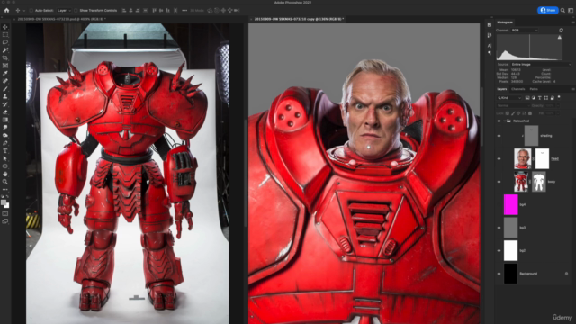Select the Pen tool
The image size is (576, 324).
pyautogui.click(x=5, y=143)
